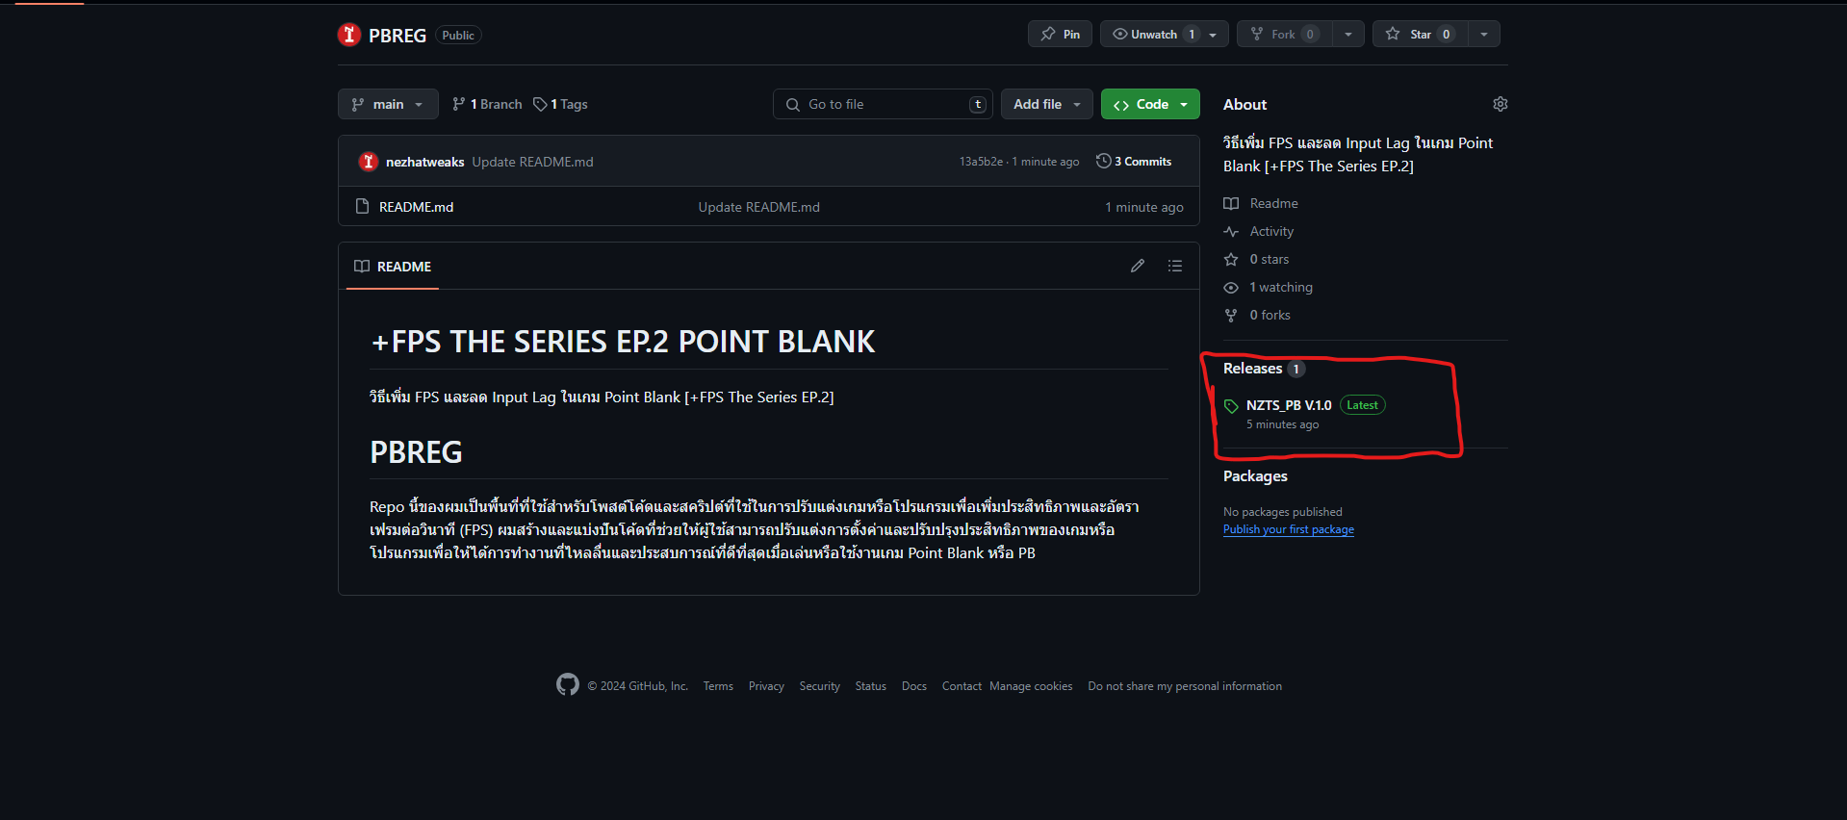This screenshot has height=820, width=1847.
Task: Open the latest commit message Update README.md
Action: click(532, 162)
